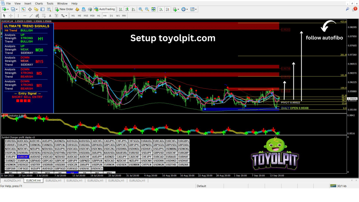Select the D1 timeframe button
This screenshot has height=202, width=359.
pos(111,15)
